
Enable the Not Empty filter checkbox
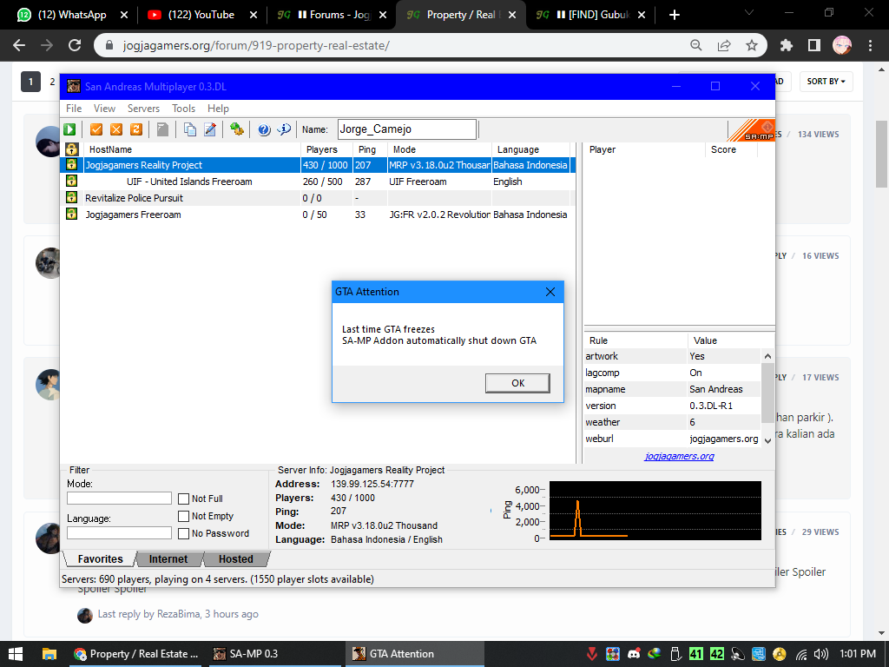coord(184,516)
